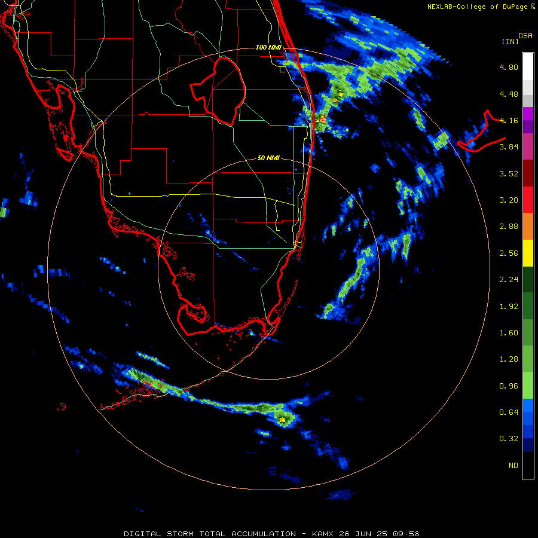This screenshot has height=538, width=538.
Task: Click the NEXLAB-College of DuPage credit text
Action: click(x=477, y=7)
